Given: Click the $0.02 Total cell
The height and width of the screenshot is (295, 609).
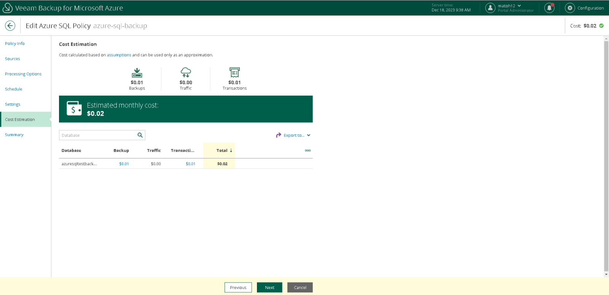Looking at the screenshot, I should [x=222, y=164].
